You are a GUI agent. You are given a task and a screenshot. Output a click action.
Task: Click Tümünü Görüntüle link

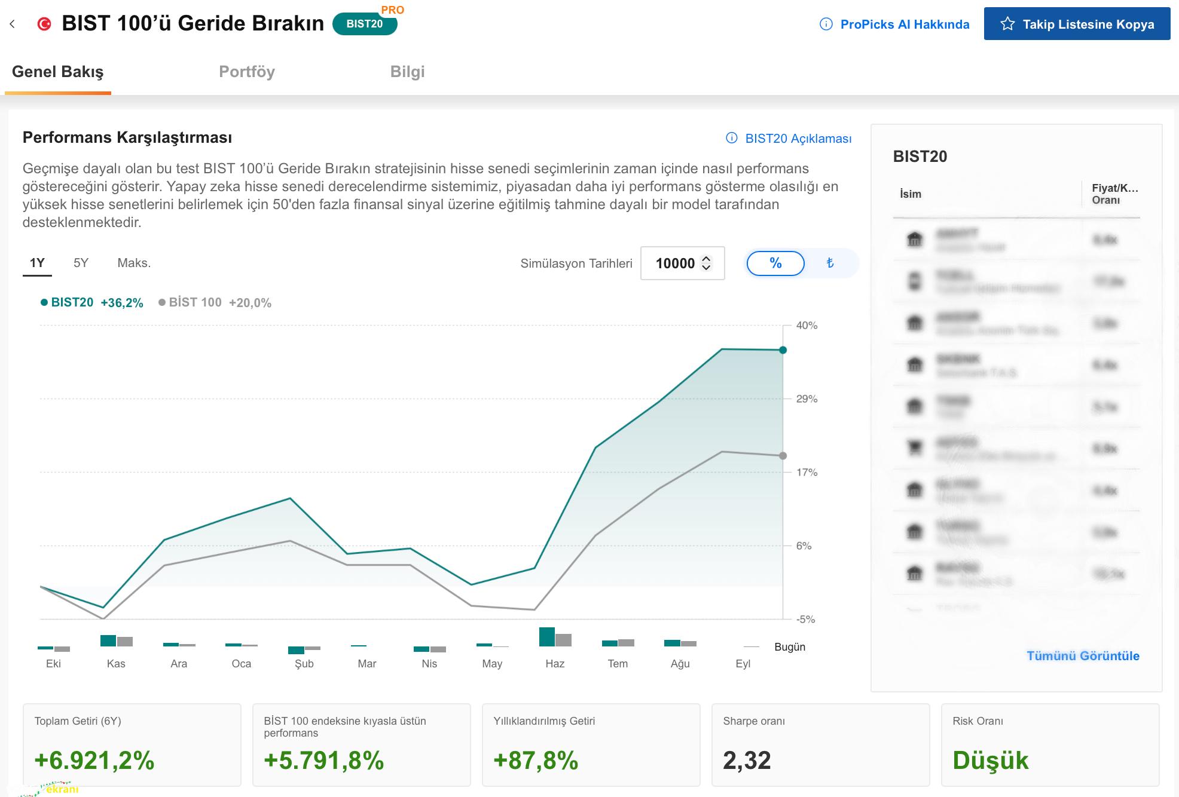(x=1083, y=655)
